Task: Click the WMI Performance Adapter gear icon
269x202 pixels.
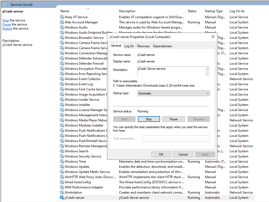Action: (x=62, y=187)
